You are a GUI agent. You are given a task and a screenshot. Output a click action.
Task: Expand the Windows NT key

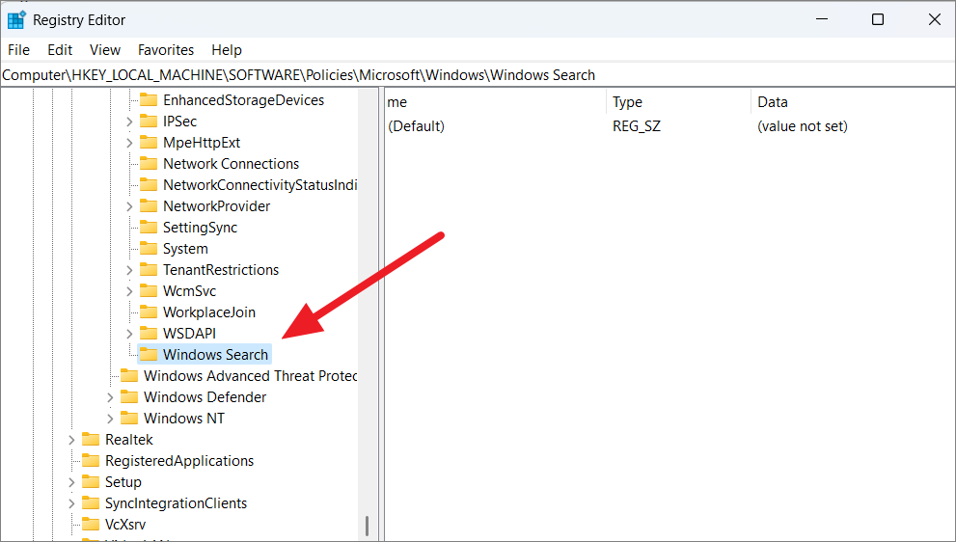tap(110, 419)
